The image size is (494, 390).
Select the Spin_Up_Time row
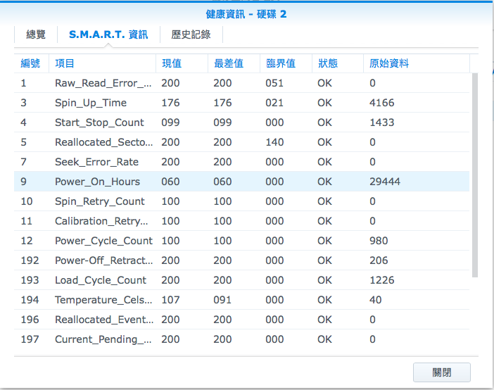click(x=241, y=103)
